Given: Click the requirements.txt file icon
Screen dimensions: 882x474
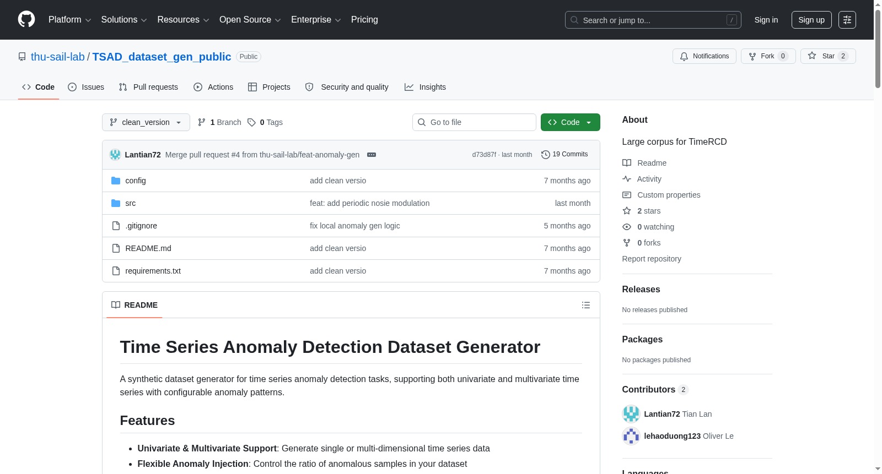Looking at the screenshot, I should click(x=116, y=271).
